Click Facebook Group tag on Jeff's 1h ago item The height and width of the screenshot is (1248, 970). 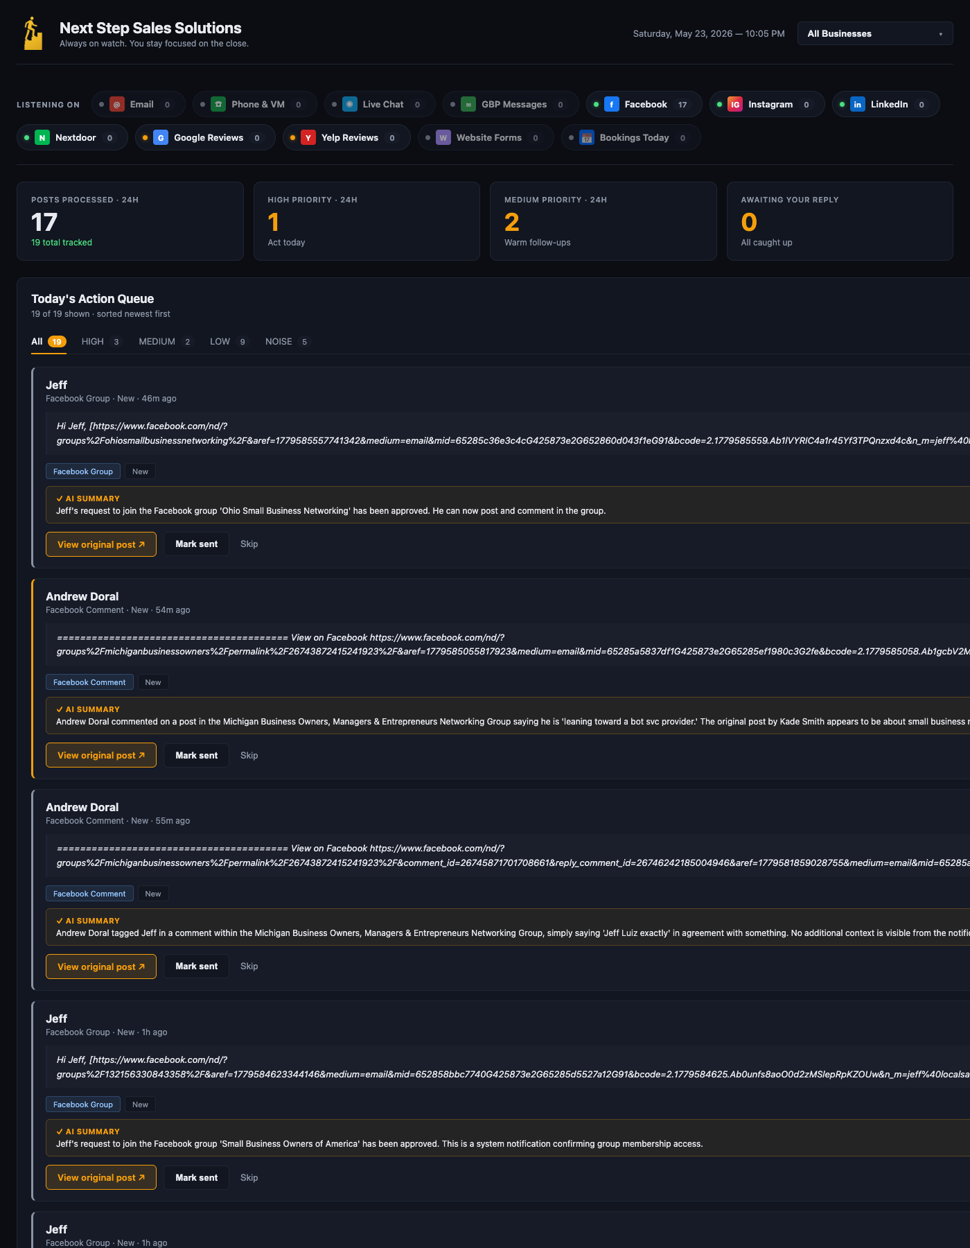point(83,1104)
